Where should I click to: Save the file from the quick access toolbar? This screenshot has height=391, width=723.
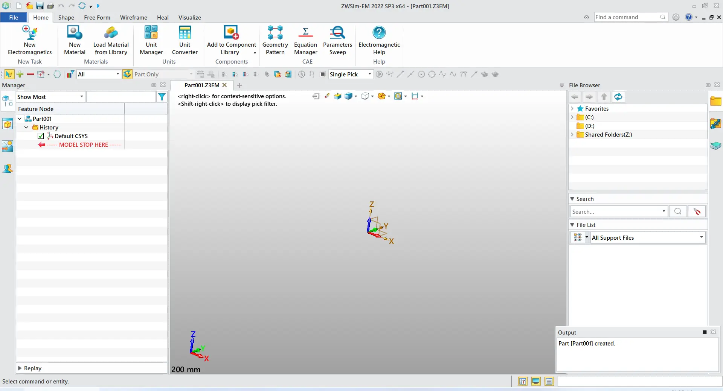pos(40,6)
